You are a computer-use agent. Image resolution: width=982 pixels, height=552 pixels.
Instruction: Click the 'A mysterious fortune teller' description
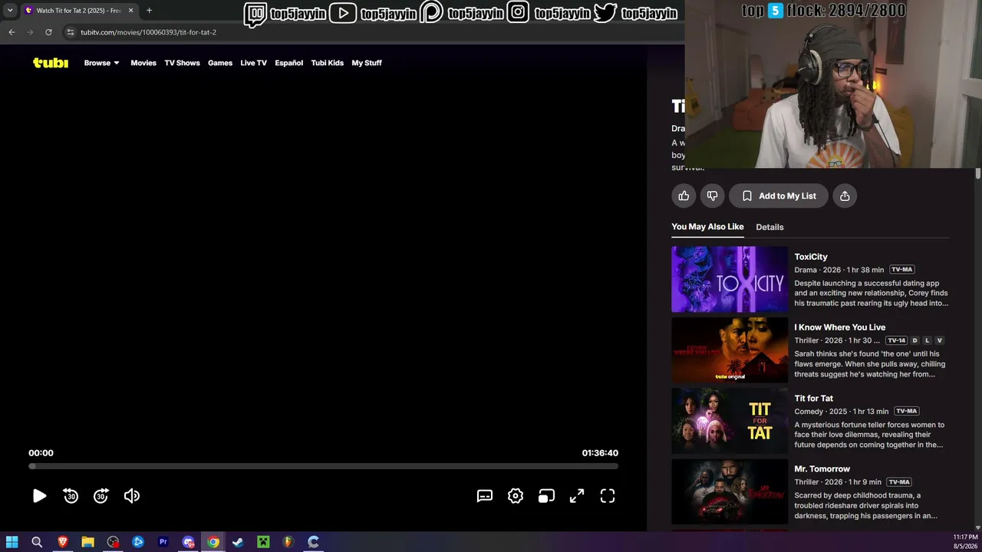[869, 435]
